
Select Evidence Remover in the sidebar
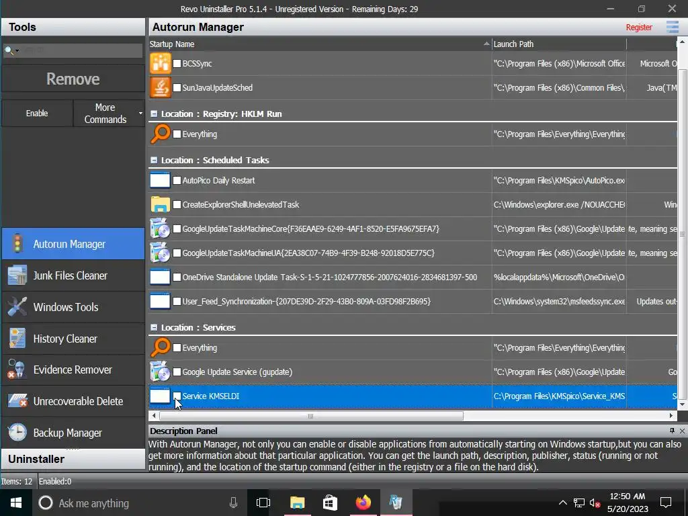[73, 370]
